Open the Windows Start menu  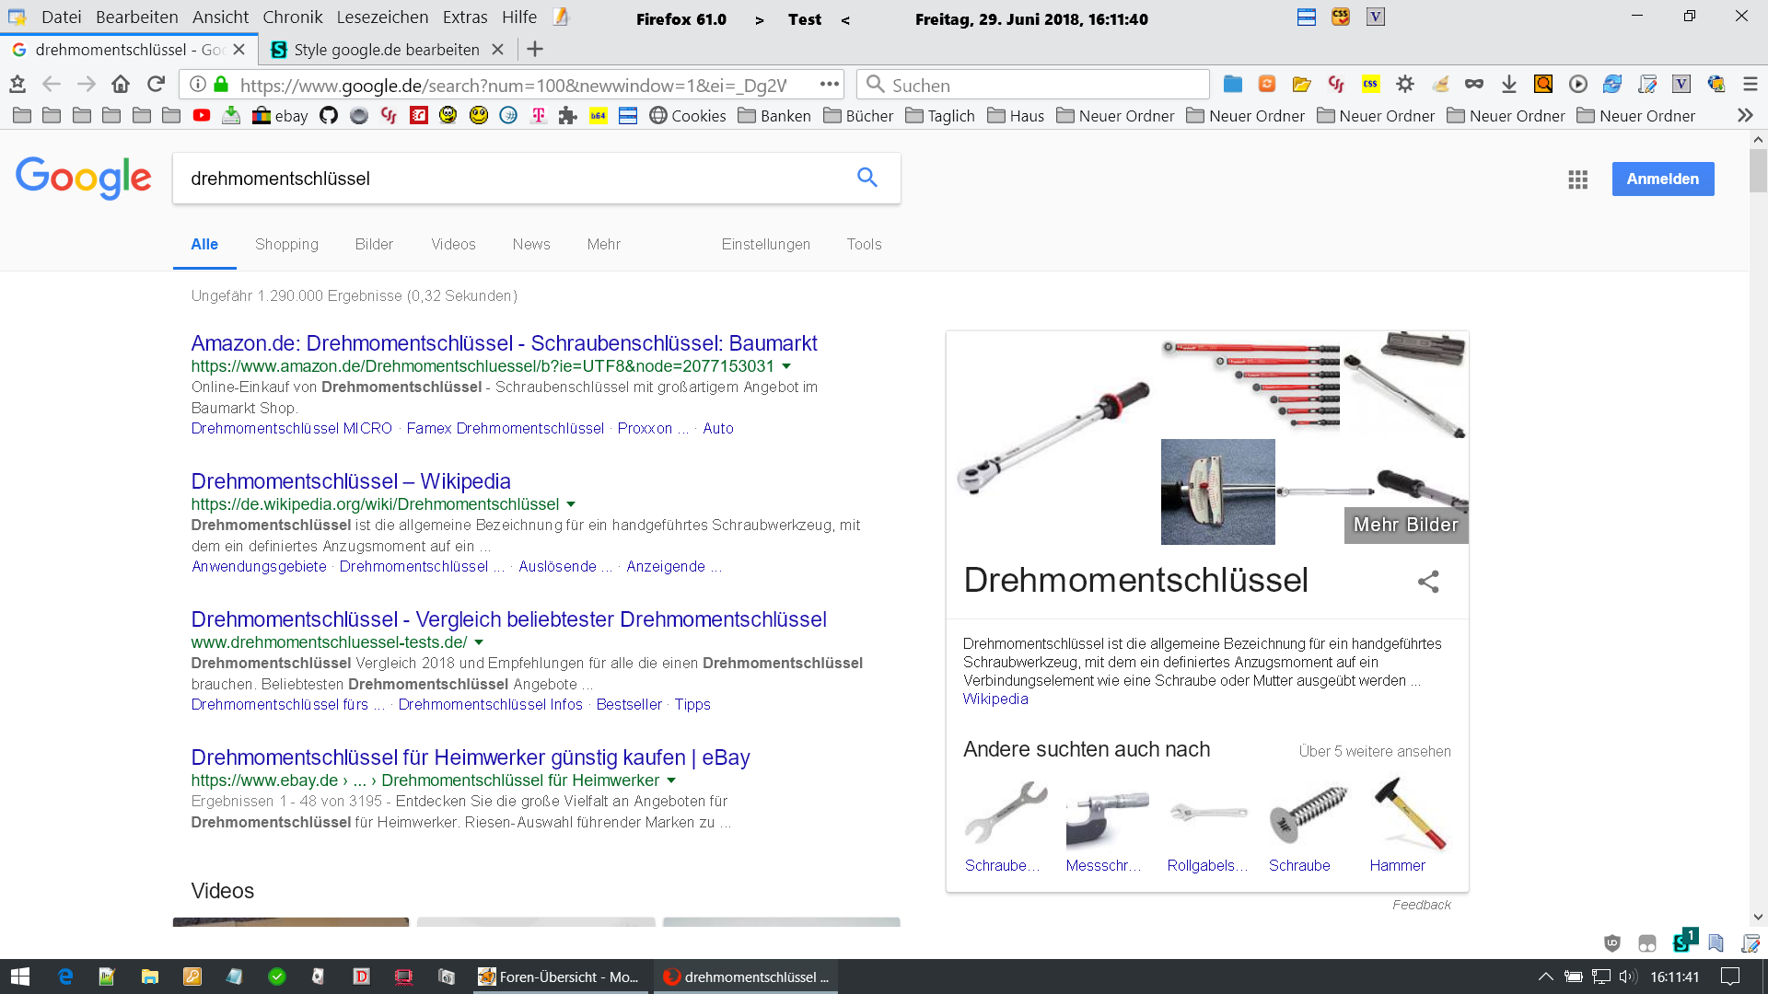[x=20, y=977]
